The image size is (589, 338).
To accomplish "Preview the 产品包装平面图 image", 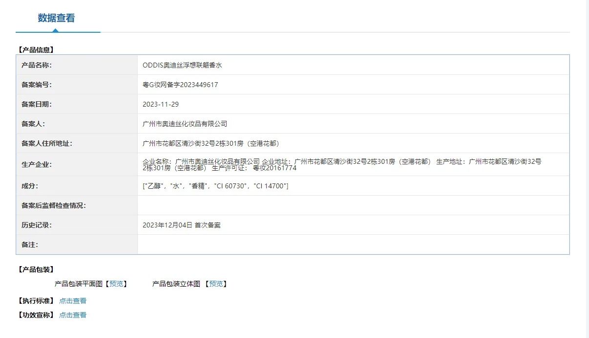I will tap(116, 284).
